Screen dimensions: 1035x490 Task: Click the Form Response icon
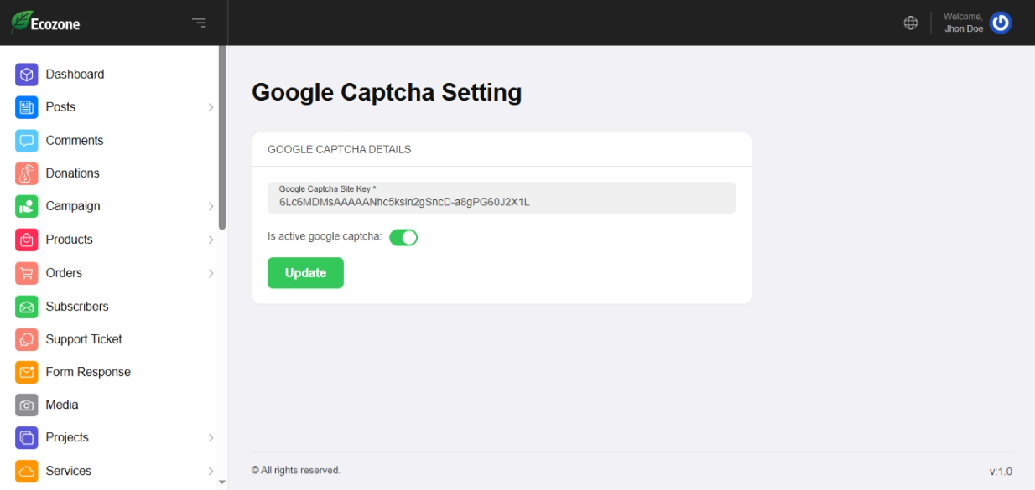pyautogui.click(x=27, y=372)
